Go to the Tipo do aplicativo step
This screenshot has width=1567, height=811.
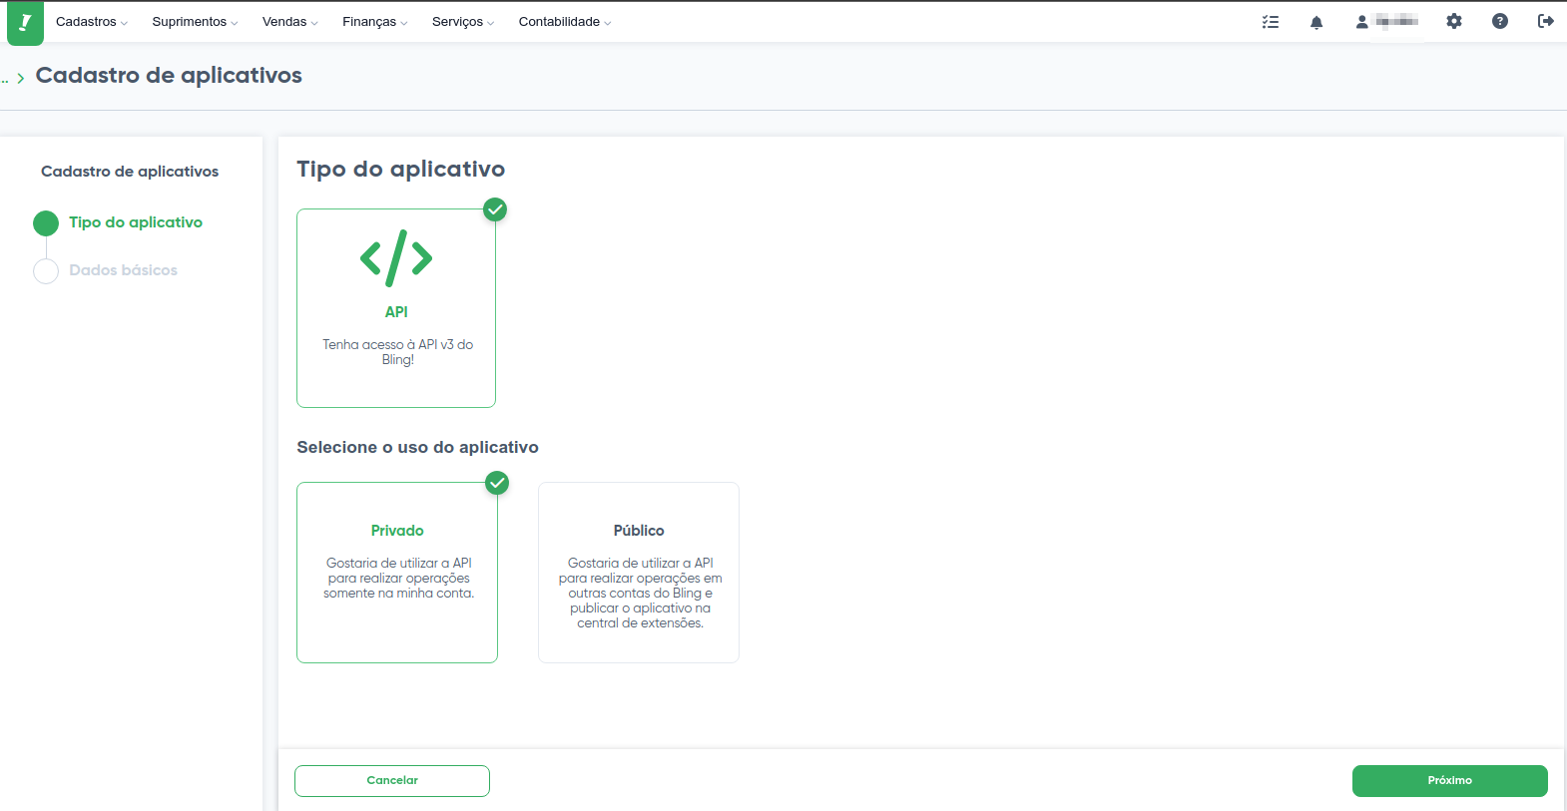coord(136,222)
